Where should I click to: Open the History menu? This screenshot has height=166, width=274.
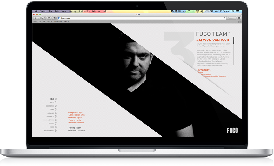point(72,11)
